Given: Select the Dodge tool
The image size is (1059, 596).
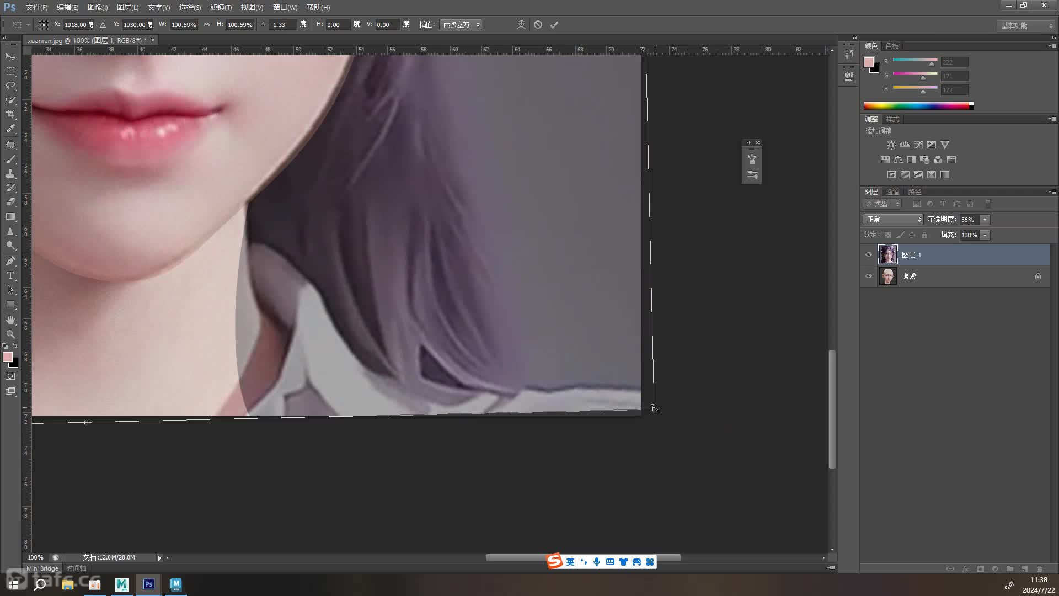Looking at the screenshot, I should point(10,246).
